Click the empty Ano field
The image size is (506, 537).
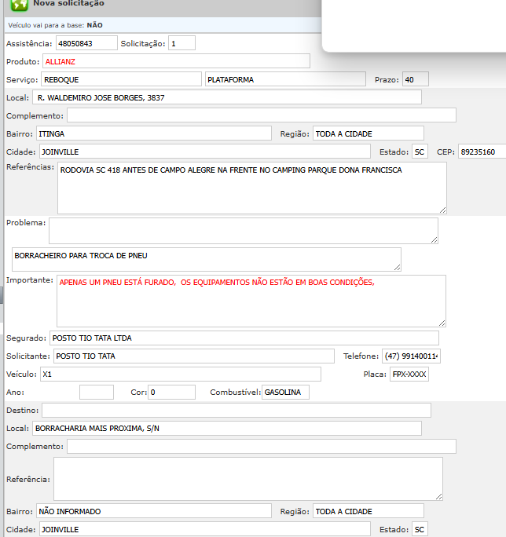[x=97, y=392]
